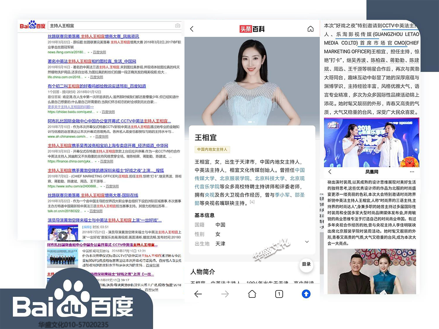Expand dropdown arrow beside zhidao.baidu.com URL
439x329 pixels.
pos(97,112)
